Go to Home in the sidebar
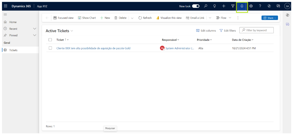The image size is (293, 135). 13,22
